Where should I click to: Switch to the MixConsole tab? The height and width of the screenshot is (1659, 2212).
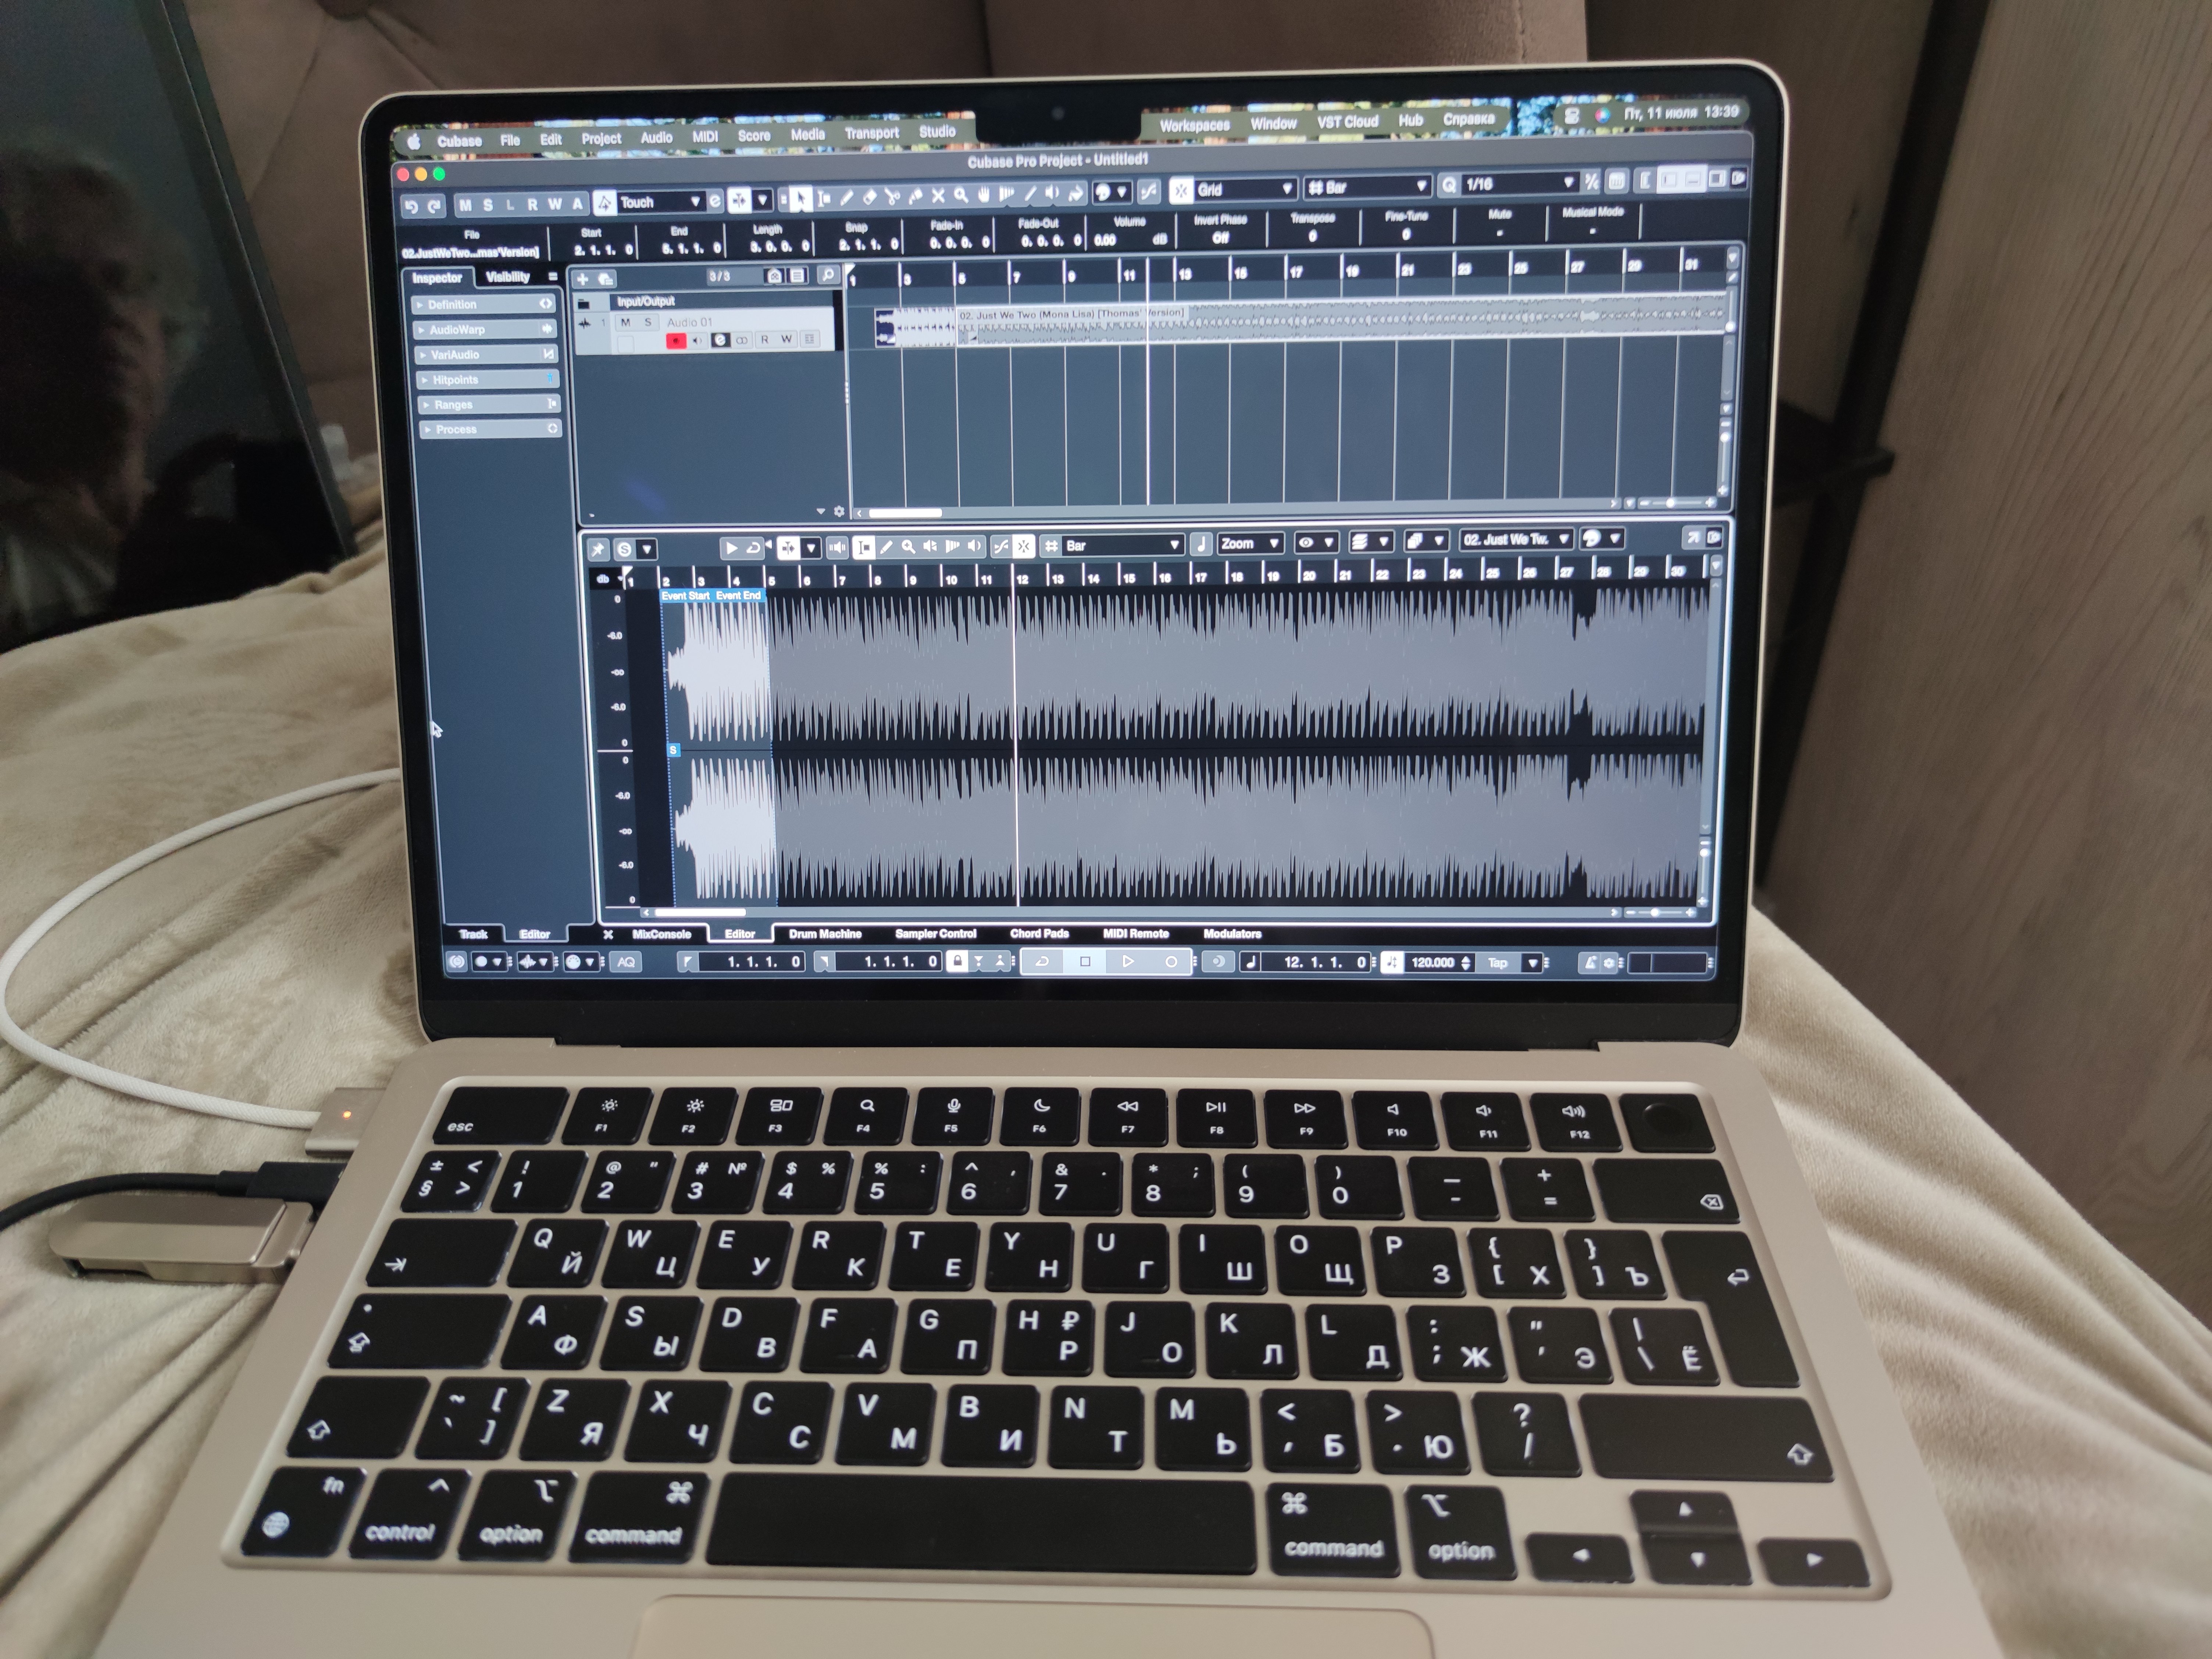pyautogui.click(x=661, y=934)
